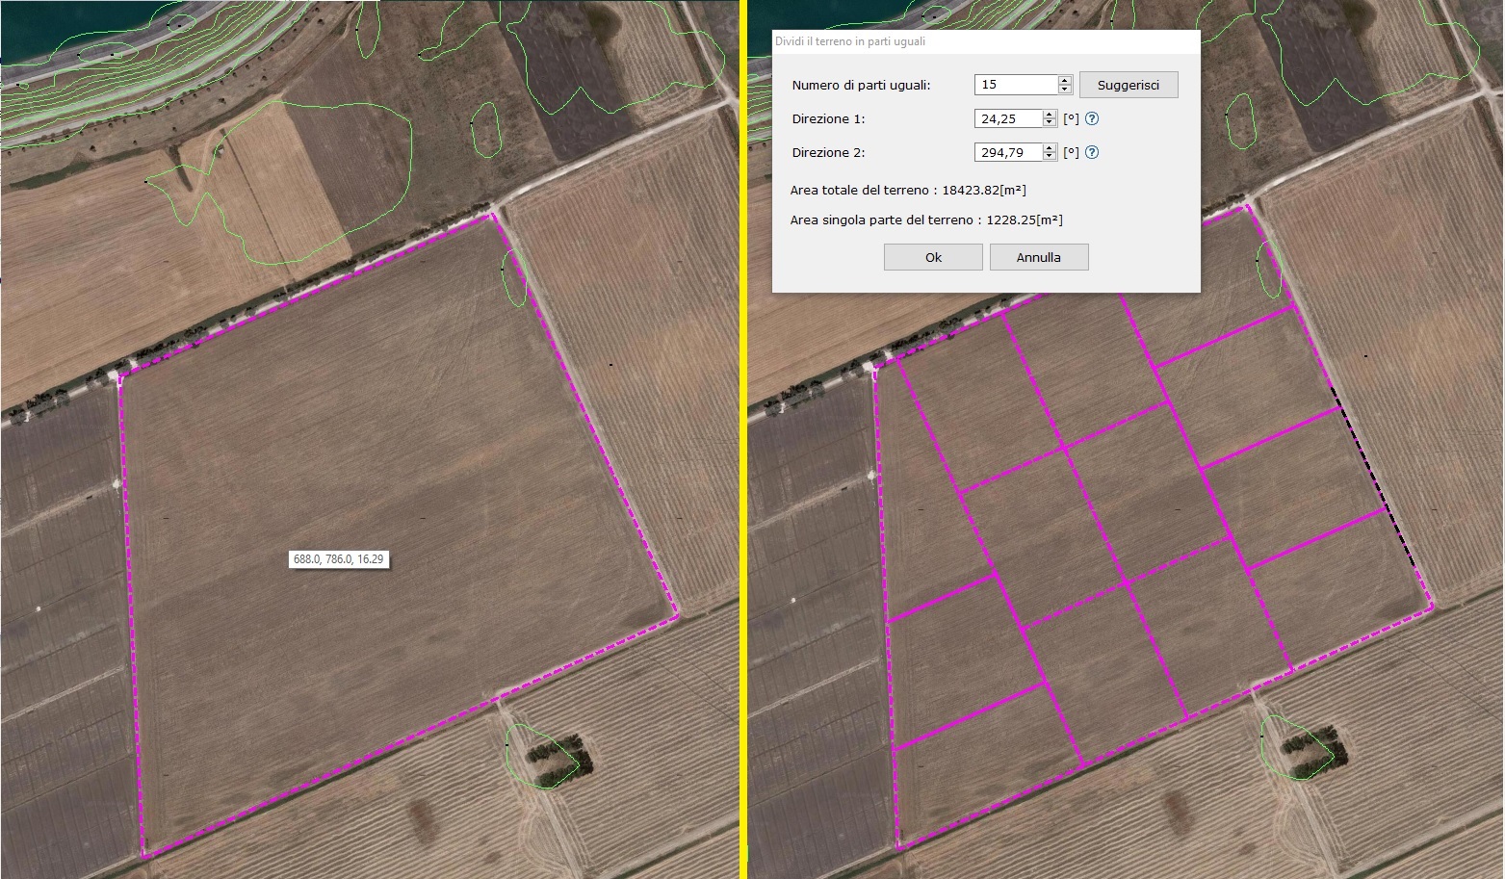Click into the Direzione 1 field
The height and width of the screenshot is (879, 1505).
click(1008, 119)
